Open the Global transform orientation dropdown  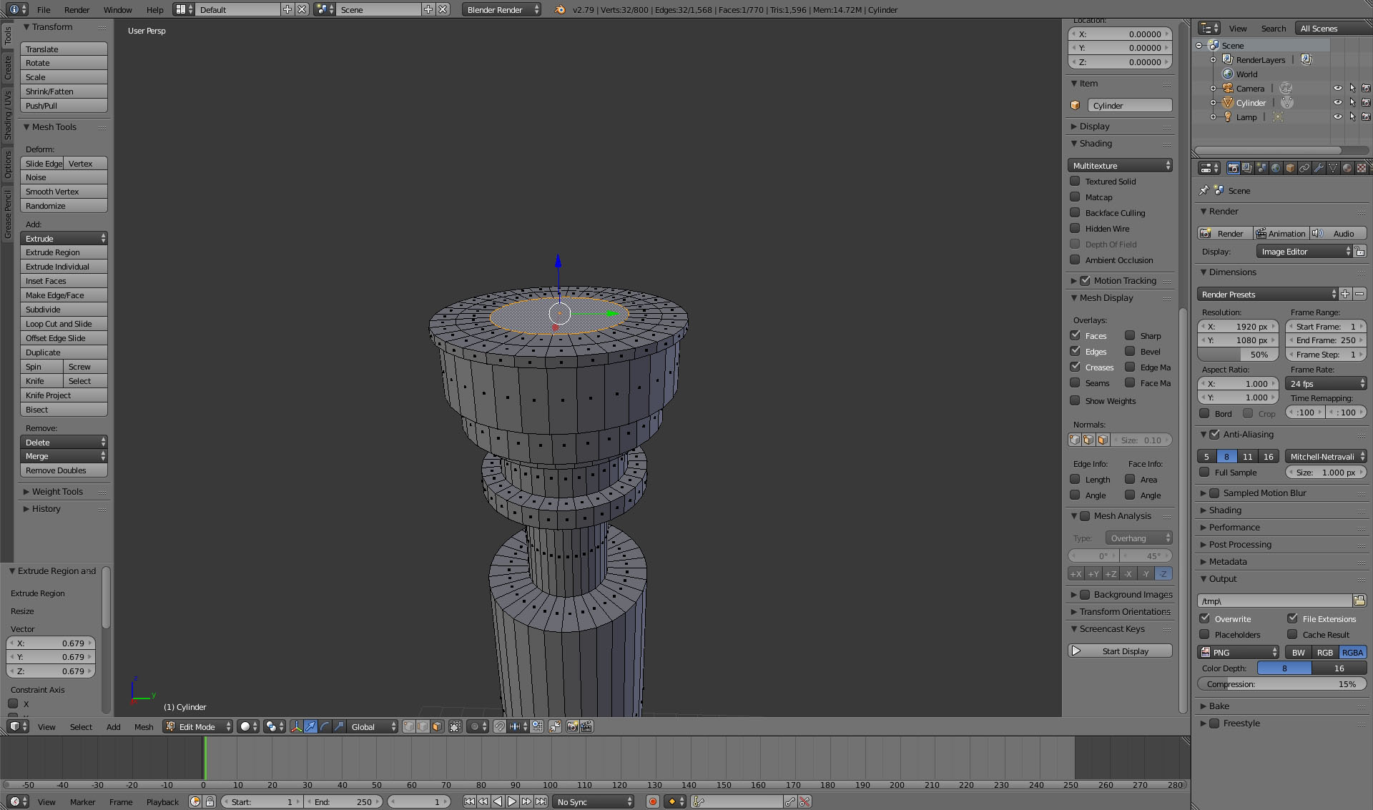(x=372, y=726)
